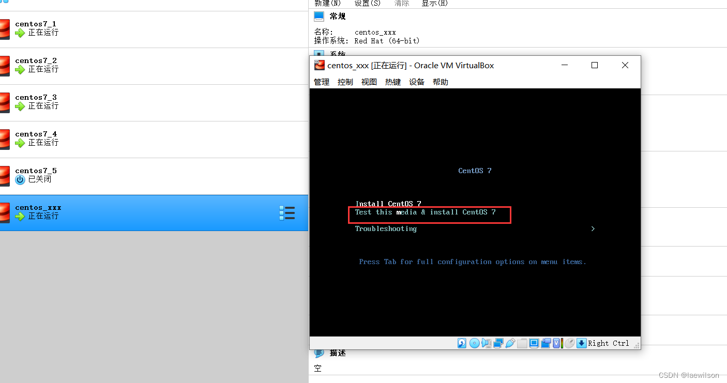Image resolution: width=727 pixels, height=383 pixels.
Task: Open USB devices indicator in VM status bar
Action: (510, 343)
